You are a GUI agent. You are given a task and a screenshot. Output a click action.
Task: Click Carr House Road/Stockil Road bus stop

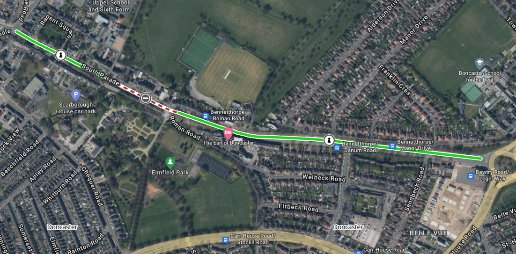(225, 239)
